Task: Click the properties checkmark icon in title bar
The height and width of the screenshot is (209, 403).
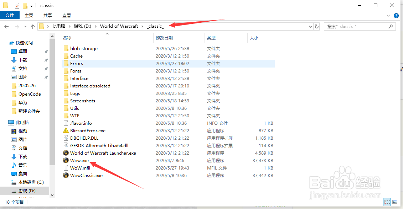Action: [x=17, y=5]
